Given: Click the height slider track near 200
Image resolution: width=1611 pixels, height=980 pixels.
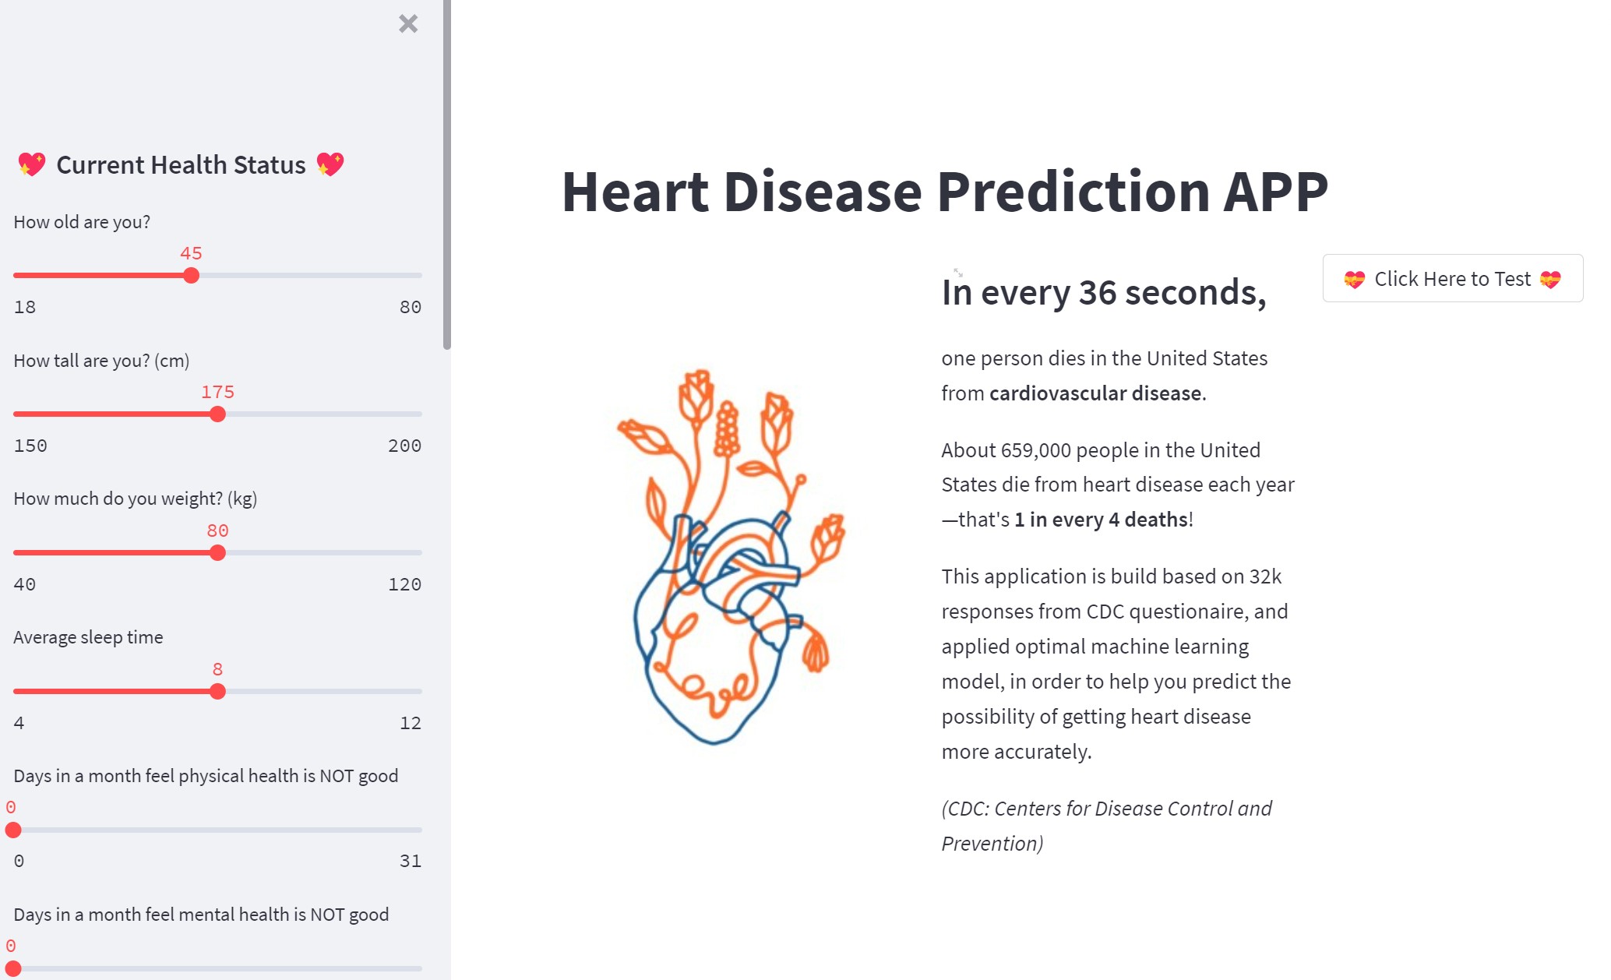Looking at the screenshot, I should pyautogui.click(x=413, y=414).
